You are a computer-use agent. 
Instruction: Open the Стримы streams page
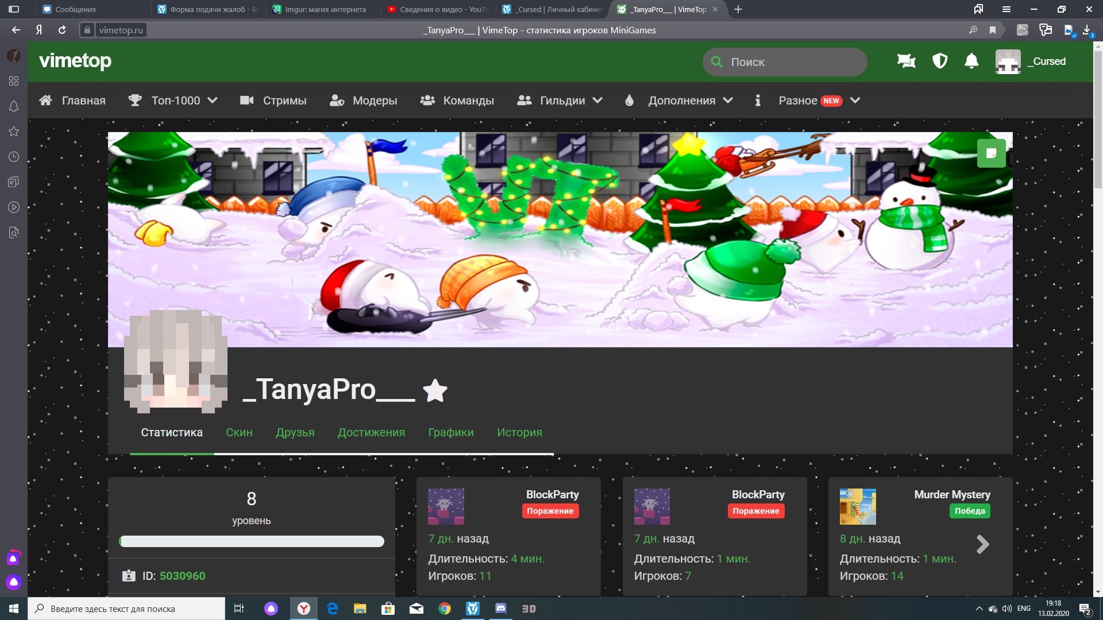pyautogui.click(x=273, y=100)
